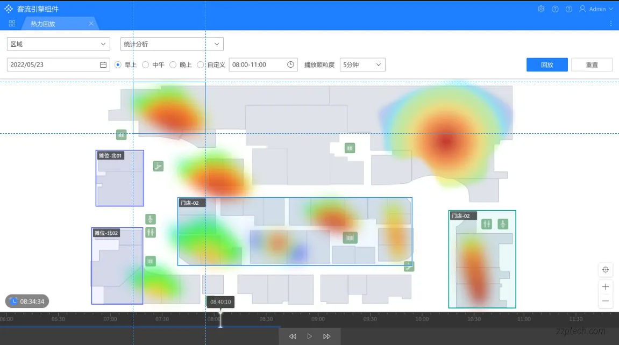This screenshot has height=345, width=619.
Task: Expand the 统计分析 dropdown
Action: click(x=172, y=44)
